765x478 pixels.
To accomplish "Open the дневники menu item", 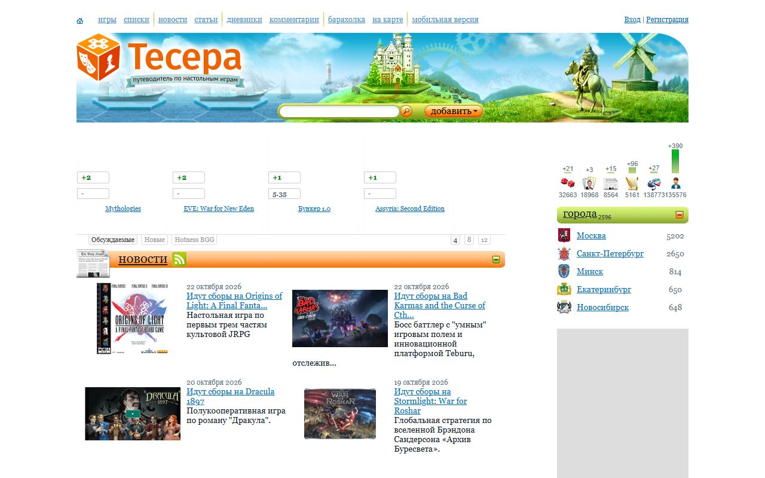I will (244, 19).
